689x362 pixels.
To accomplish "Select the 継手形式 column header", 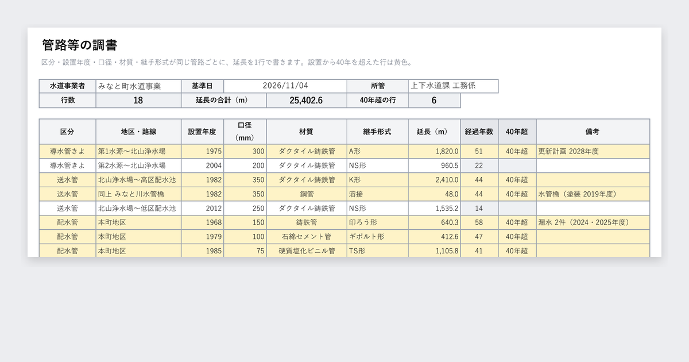I will pos(378,132).
